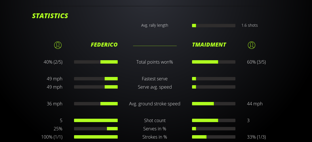Click Tmaidment's Total points won bar
Screen dimensions: 312x142
click(214, 62)
